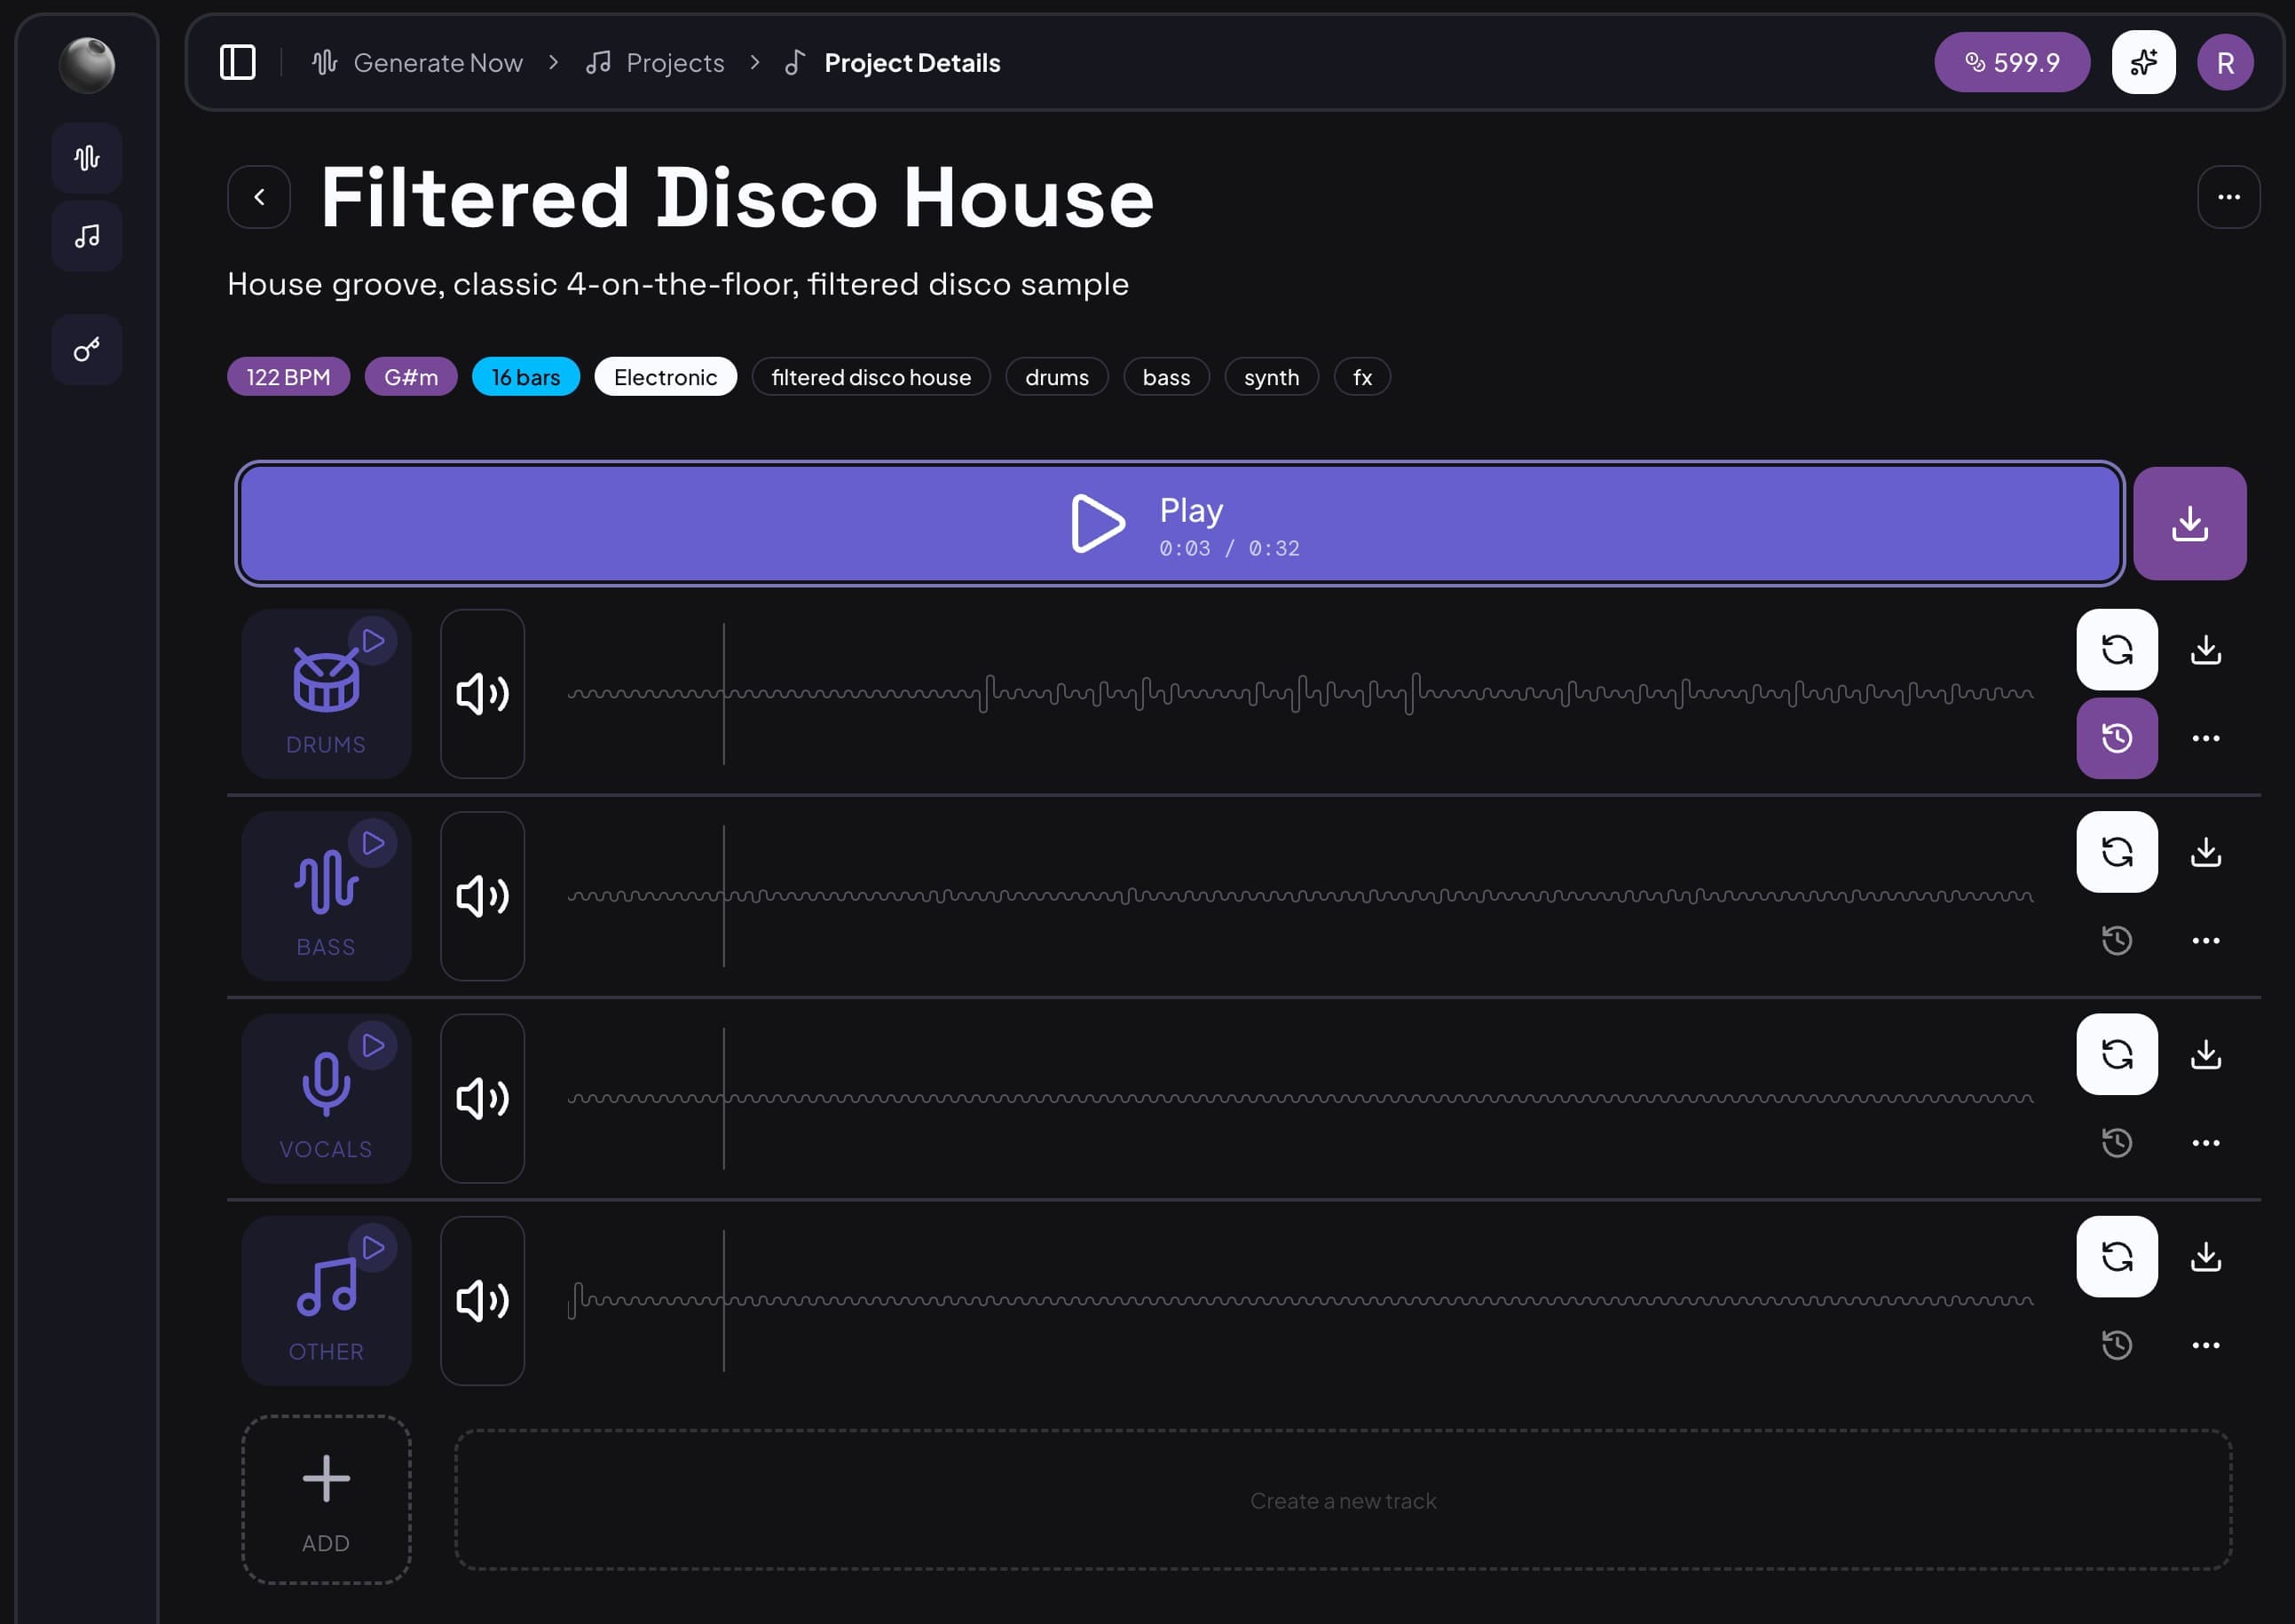2295x1624 pixels.
Task: Click the ADD track button
Action: 326,1500
